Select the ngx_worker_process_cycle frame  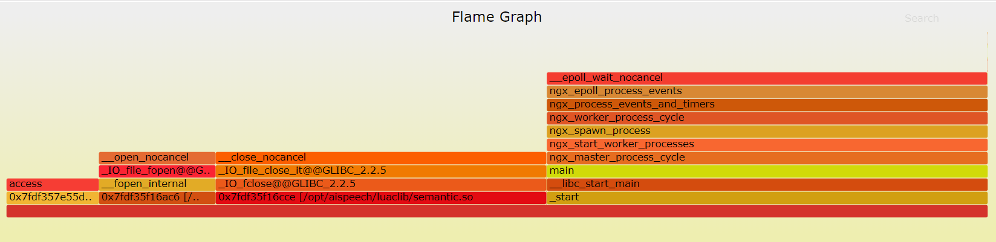(767, 118)
